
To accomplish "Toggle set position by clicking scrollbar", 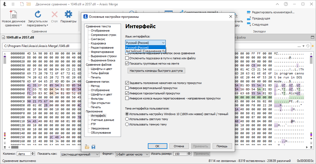I will click(x=127, y=83).
